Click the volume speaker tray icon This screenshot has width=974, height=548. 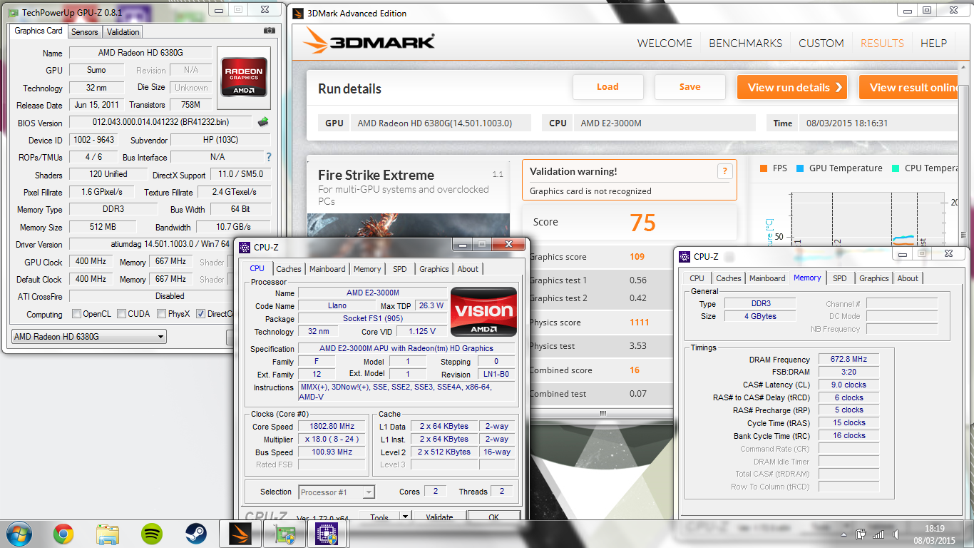tap(896, 534)
